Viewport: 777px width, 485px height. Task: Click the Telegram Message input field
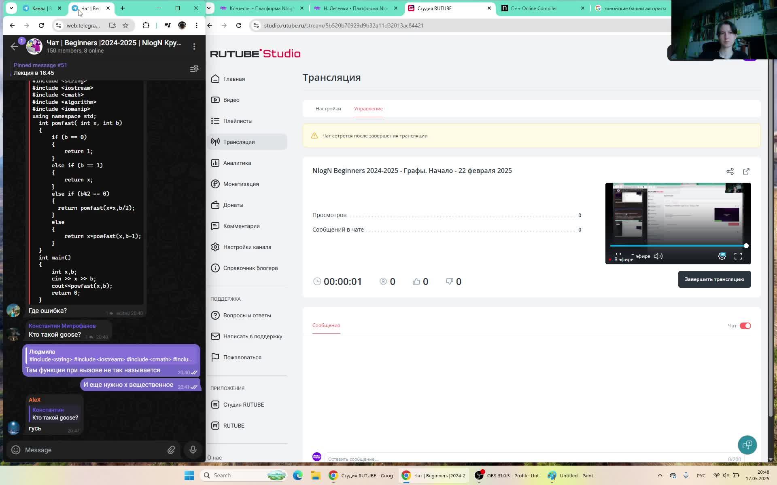click(93, 450)
